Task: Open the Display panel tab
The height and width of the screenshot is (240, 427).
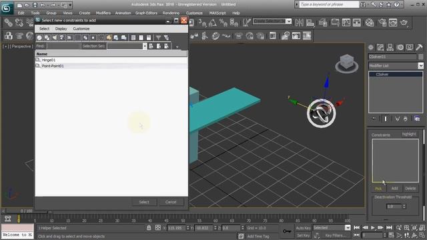Action: (x=410, y=47)
